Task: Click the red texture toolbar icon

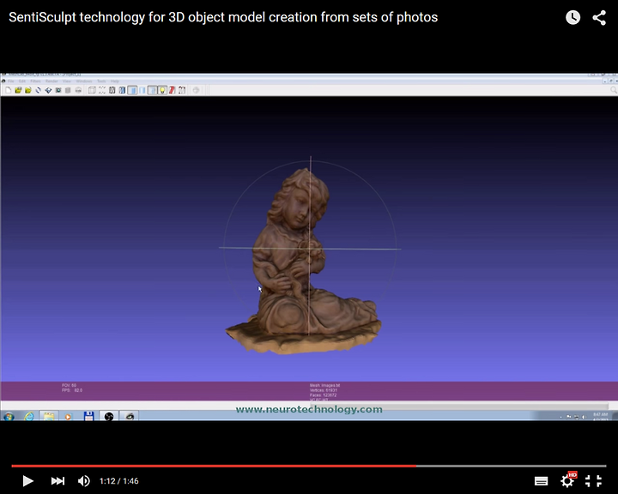Action: pos(173,90)
